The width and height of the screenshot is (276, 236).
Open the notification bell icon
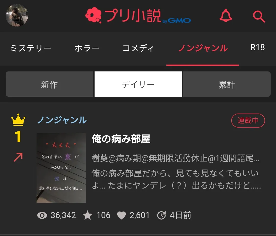click(226, 16)
